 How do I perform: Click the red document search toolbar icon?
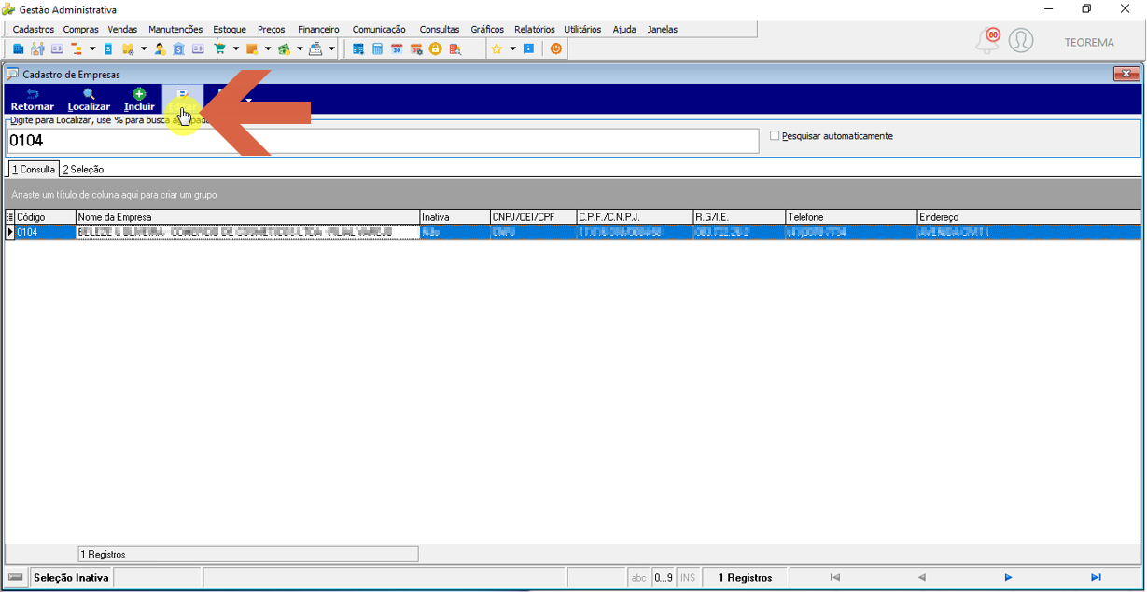455,48
